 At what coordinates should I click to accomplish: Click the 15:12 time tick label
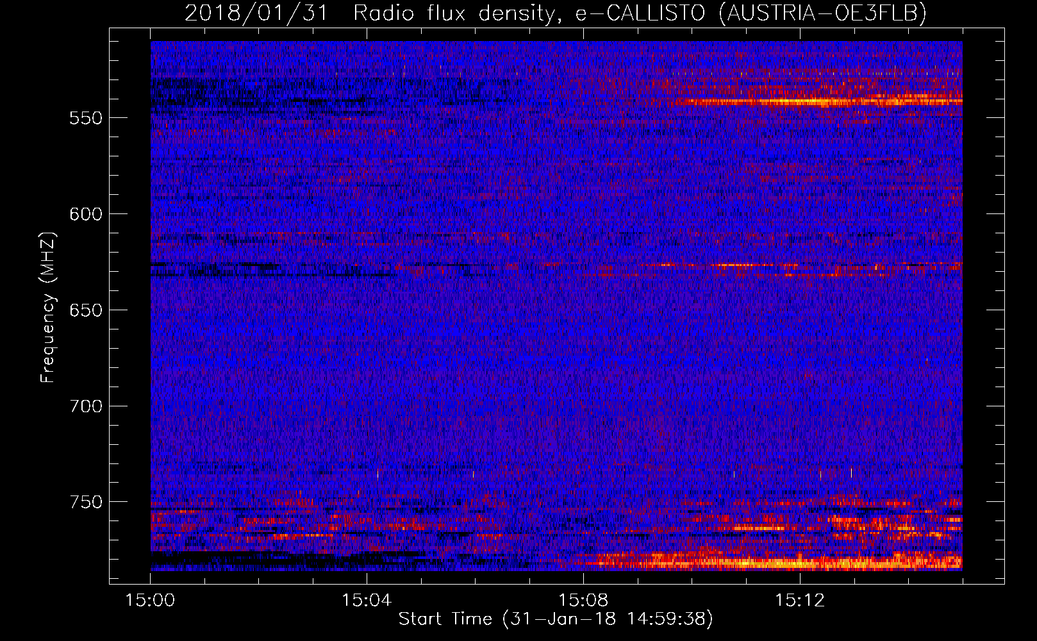coord(800,601)
